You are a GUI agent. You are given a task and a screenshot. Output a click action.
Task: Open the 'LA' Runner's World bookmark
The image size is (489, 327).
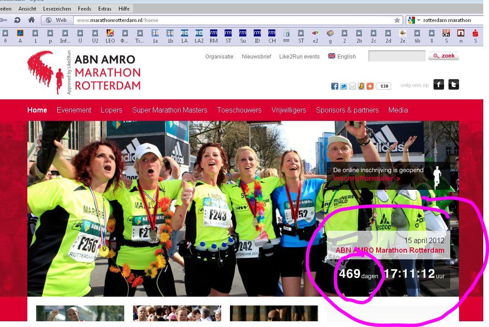[185, 36]
